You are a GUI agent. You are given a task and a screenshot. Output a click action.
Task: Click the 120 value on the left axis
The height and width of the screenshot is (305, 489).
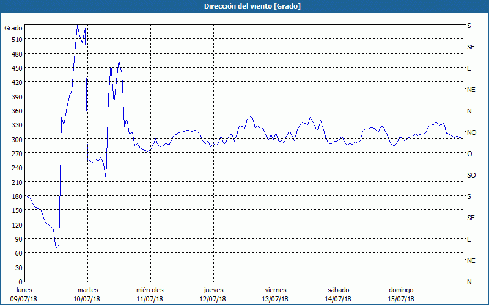(x=17, y=224)
